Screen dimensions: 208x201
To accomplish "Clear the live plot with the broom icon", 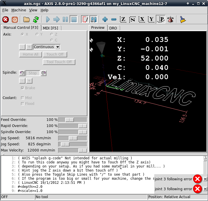I will tap(183, 20).
